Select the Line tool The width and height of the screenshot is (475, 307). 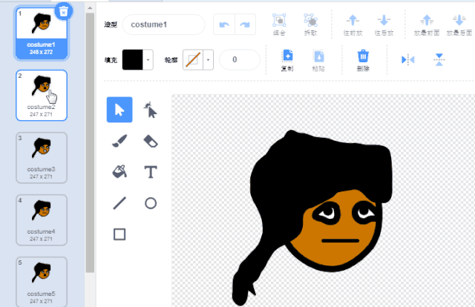tap(119, 202)
